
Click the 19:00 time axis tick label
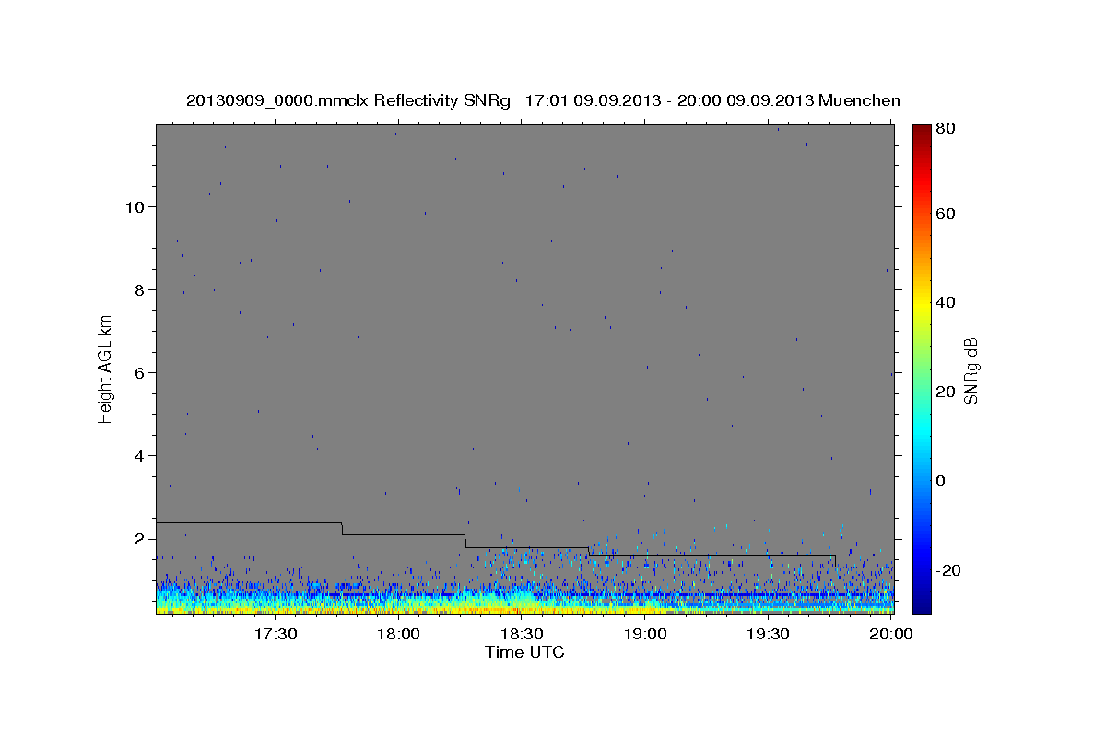coord(645,635)
